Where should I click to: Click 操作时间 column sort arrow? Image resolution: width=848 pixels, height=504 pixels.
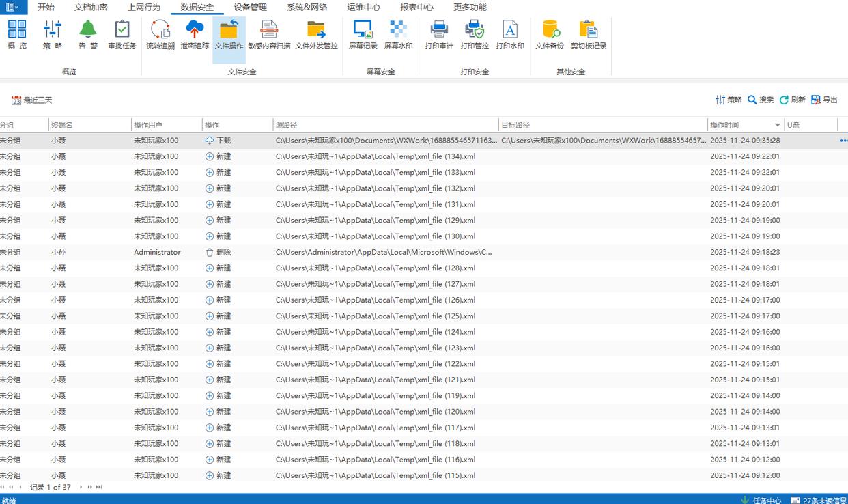click(777, 125)
